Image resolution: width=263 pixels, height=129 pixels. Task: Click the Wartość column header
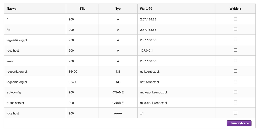(146, 9)
